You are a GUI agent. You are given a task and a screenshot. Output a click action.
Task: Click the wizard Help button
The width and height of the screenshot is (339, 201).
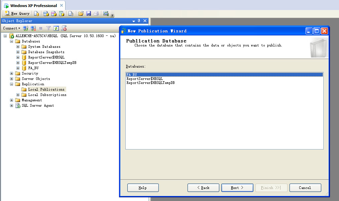pos(143,188)
